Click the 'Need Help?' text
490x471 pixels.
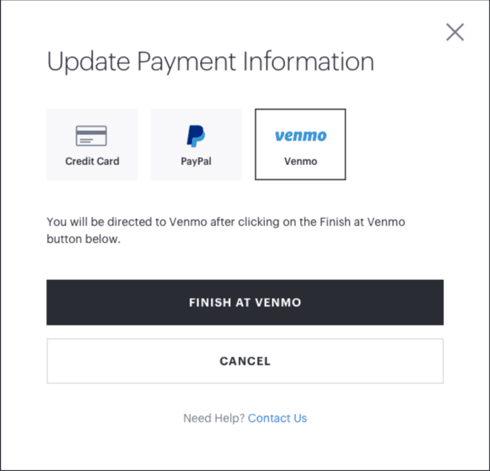point(214,418)
